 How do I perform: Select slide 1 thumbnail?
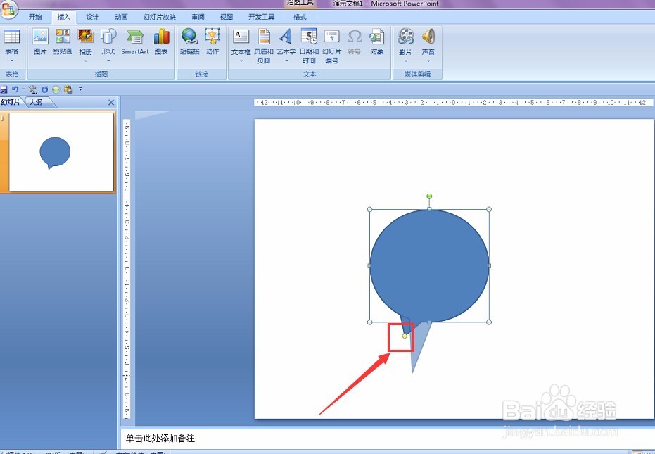click(x=61, y=152)
